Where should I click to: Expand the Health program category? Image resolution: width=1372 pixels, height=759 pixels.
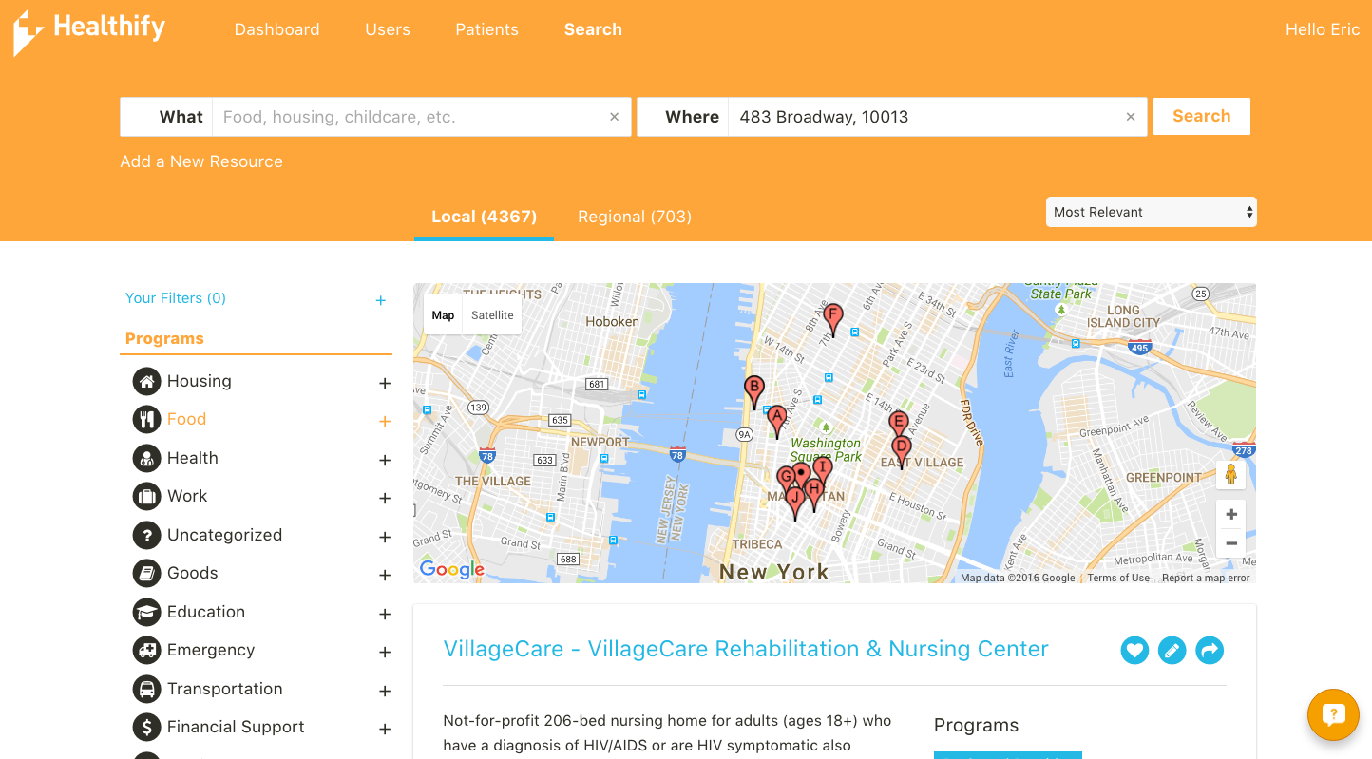pos(385,461)
